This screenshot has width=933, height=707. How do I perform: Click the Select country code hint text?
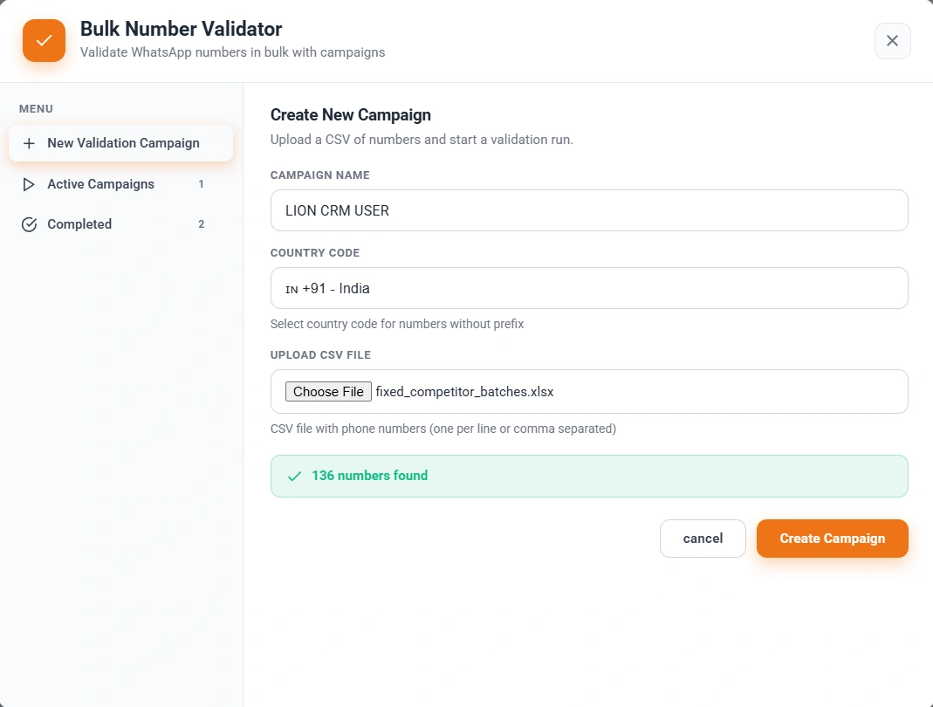tap(397, 324)
